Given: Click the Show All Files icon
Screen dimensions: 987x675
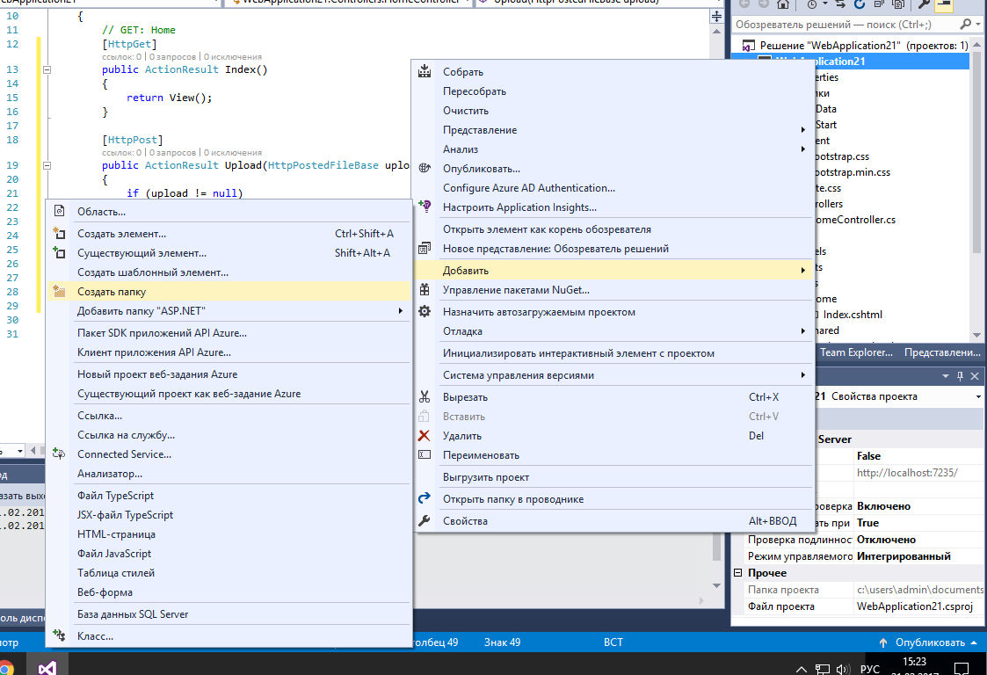Looking at the screenshot, I should pos(898,4).
